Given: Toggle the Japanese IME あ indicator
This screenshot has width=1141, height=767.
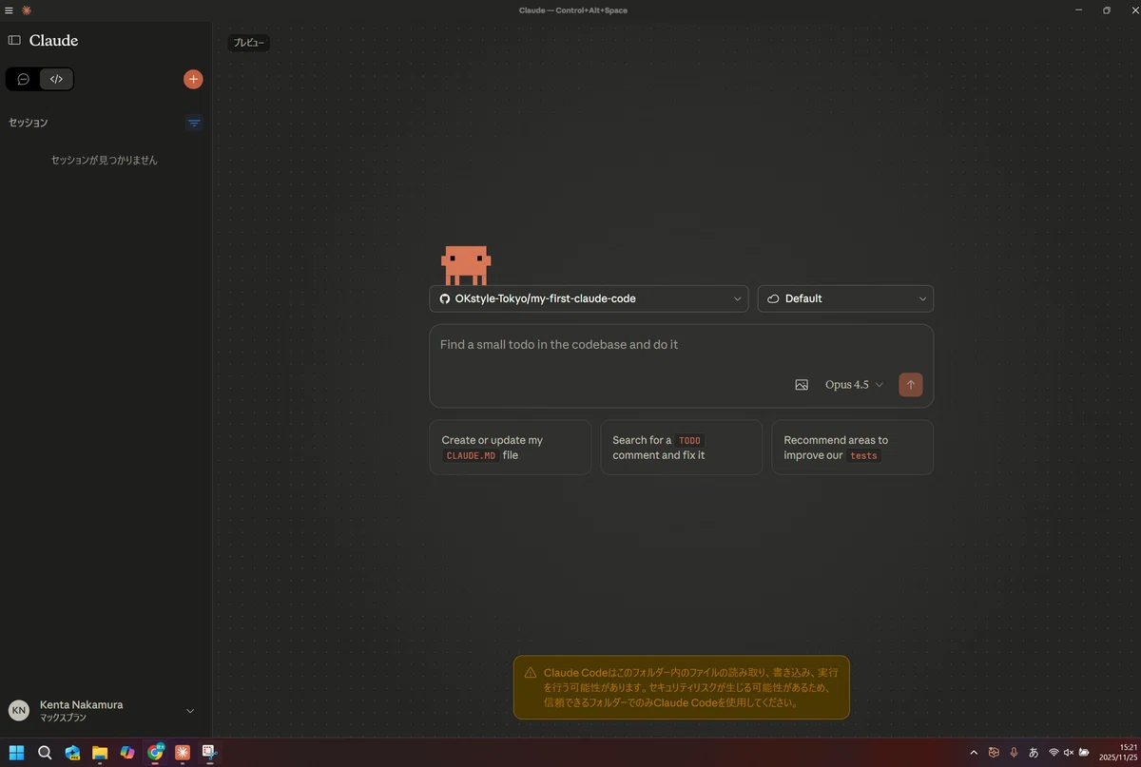Looking at the screenshot, I should coord(1034,753).
